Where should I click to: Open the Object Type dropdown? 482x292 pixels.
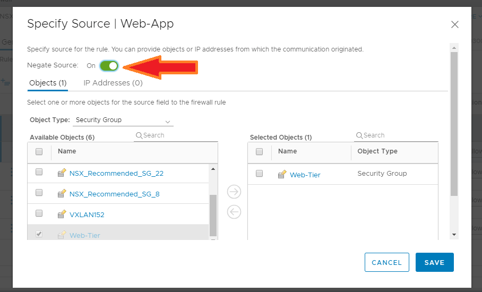click(123, 120)
